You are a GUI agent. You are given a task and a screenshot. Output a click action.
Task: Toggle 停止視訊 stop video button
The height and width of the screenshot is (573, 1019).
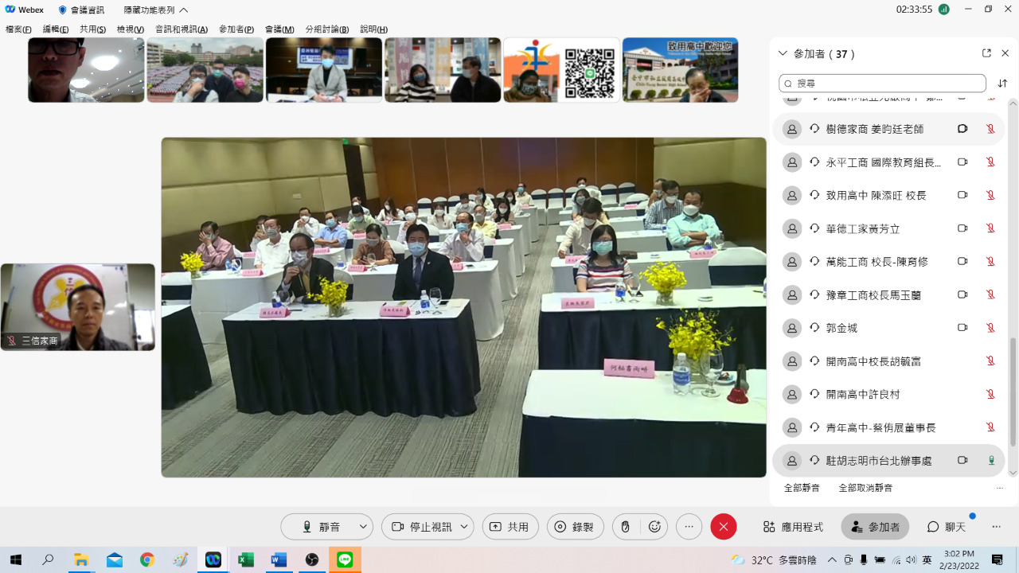pyautogui.click(x=421, y=527)
